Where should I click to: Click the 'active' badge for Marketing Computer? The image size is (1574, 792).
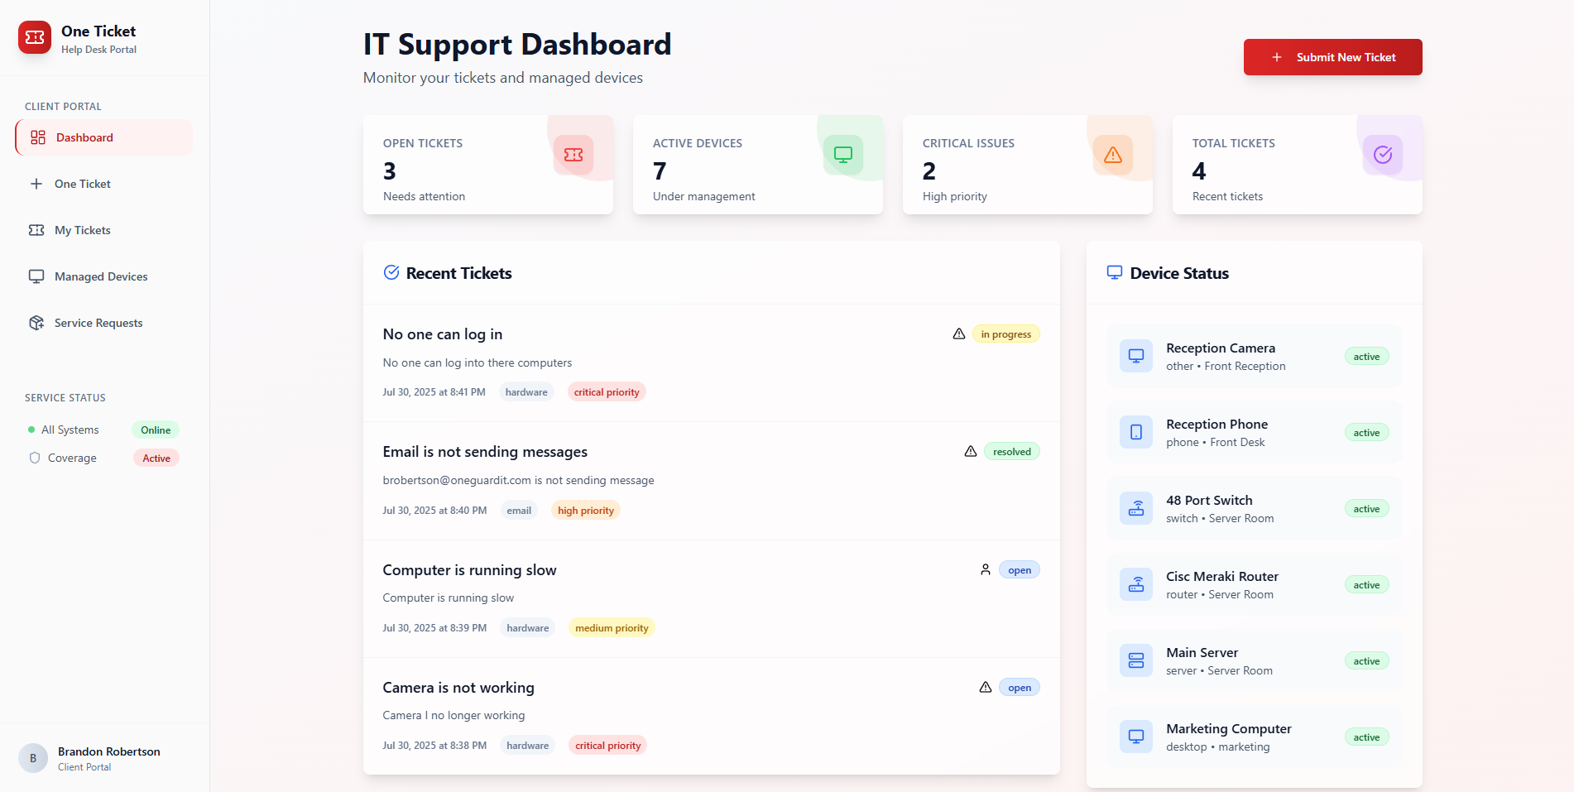pyautogui.click(x=1366, y=737)
